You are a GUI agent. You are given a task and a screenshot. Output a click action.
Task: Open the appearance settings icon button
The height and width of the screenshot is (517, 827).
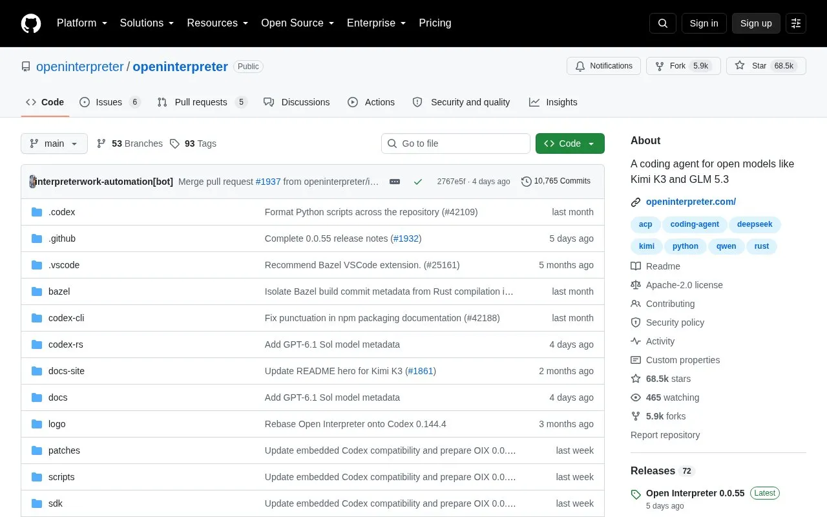pos(796,23)
